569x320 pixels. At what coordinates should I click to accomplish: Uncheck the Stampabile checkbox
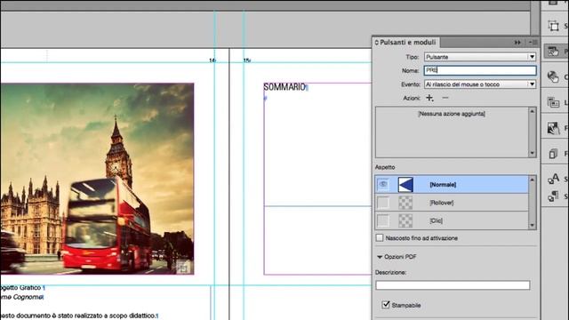click(x=386, y=304)
